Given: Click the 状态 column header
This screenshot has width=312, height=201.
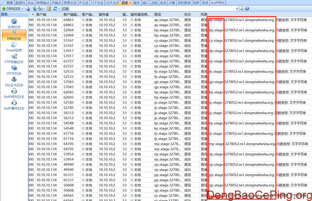Looking at the screenshot, I should click(x=188, y=14).
